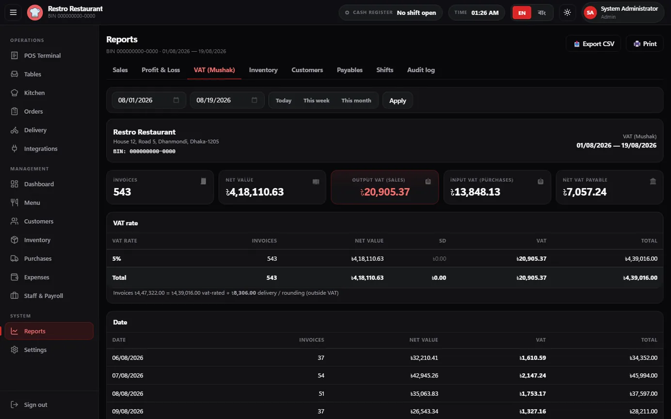Go to Dashboard
The width and height of the screenshot is (671, 419).
pos(49,184)
